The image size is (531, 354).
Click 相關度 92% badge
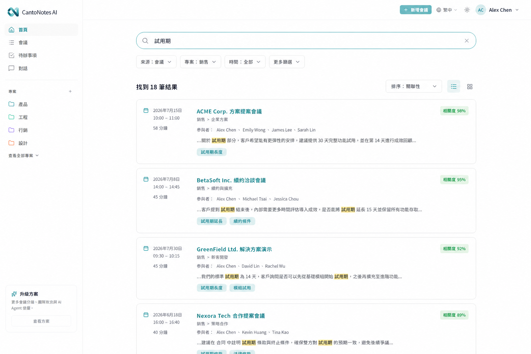click(454, 249)
